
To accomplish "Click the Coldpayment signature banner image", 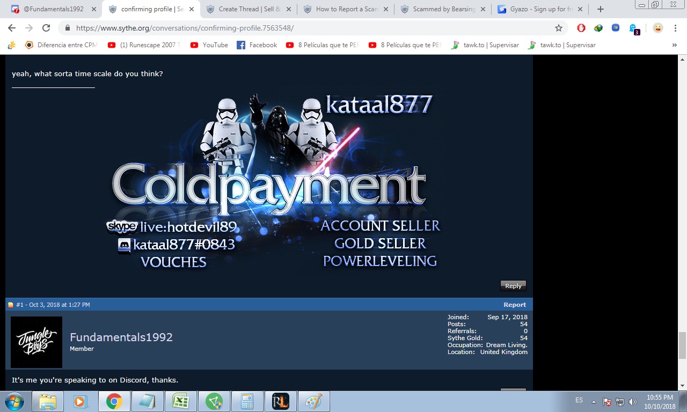I will point(274,181).
